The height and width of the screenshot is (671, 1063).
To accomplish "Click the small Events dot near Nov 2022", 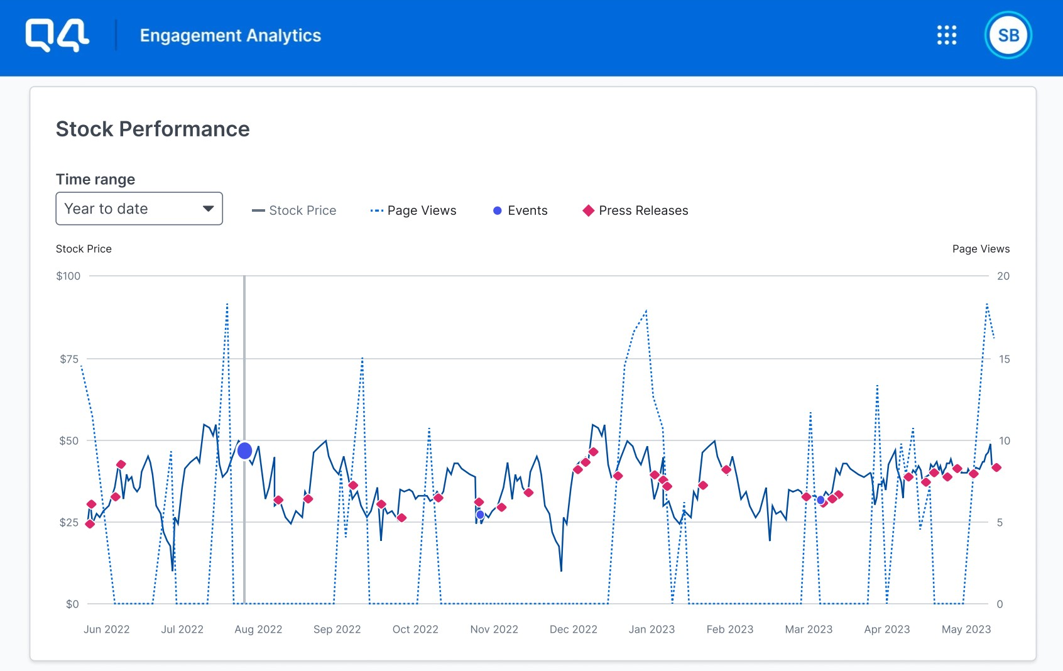I will (480, 515).
